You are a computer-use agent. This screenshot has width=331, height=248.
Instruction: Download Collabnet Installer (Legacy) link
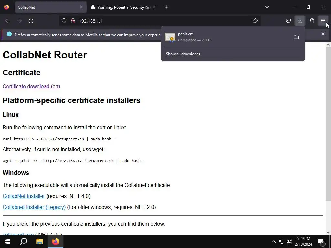(34, 207)
